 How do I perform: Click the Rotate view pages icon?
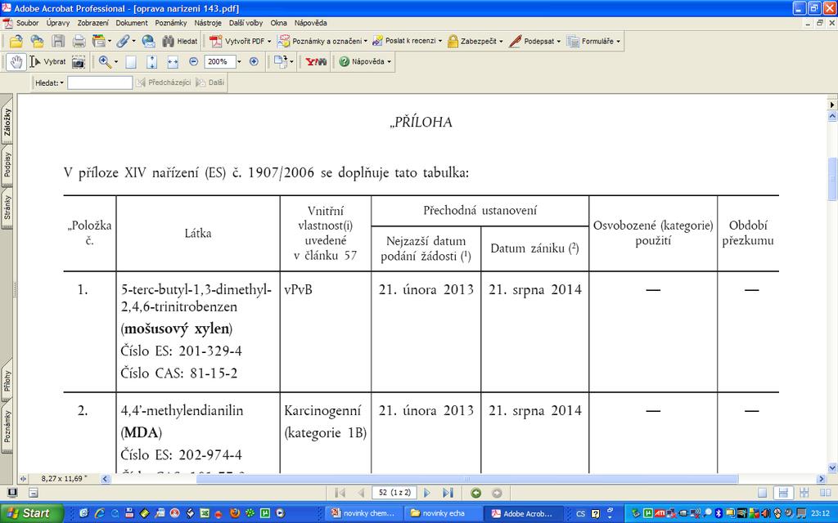281,62
